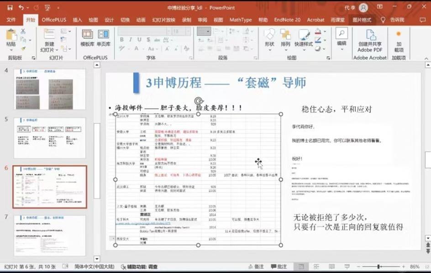Image resolution: width=431 pixels, height=273 pixels.
Task: Open the 插入 ribbon tab
Action: click(78, 20)
